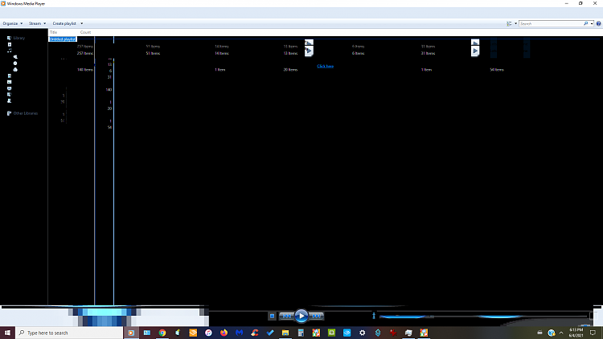
Task: Open the Windows Start menu
Action: pos(7,333)
